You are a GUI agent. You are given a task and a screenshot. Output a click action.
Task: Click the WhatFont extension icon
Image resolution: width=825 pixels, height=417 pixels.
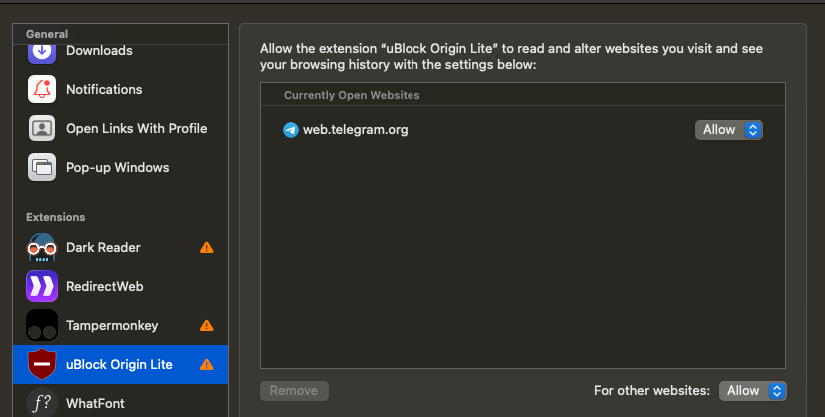42,403
